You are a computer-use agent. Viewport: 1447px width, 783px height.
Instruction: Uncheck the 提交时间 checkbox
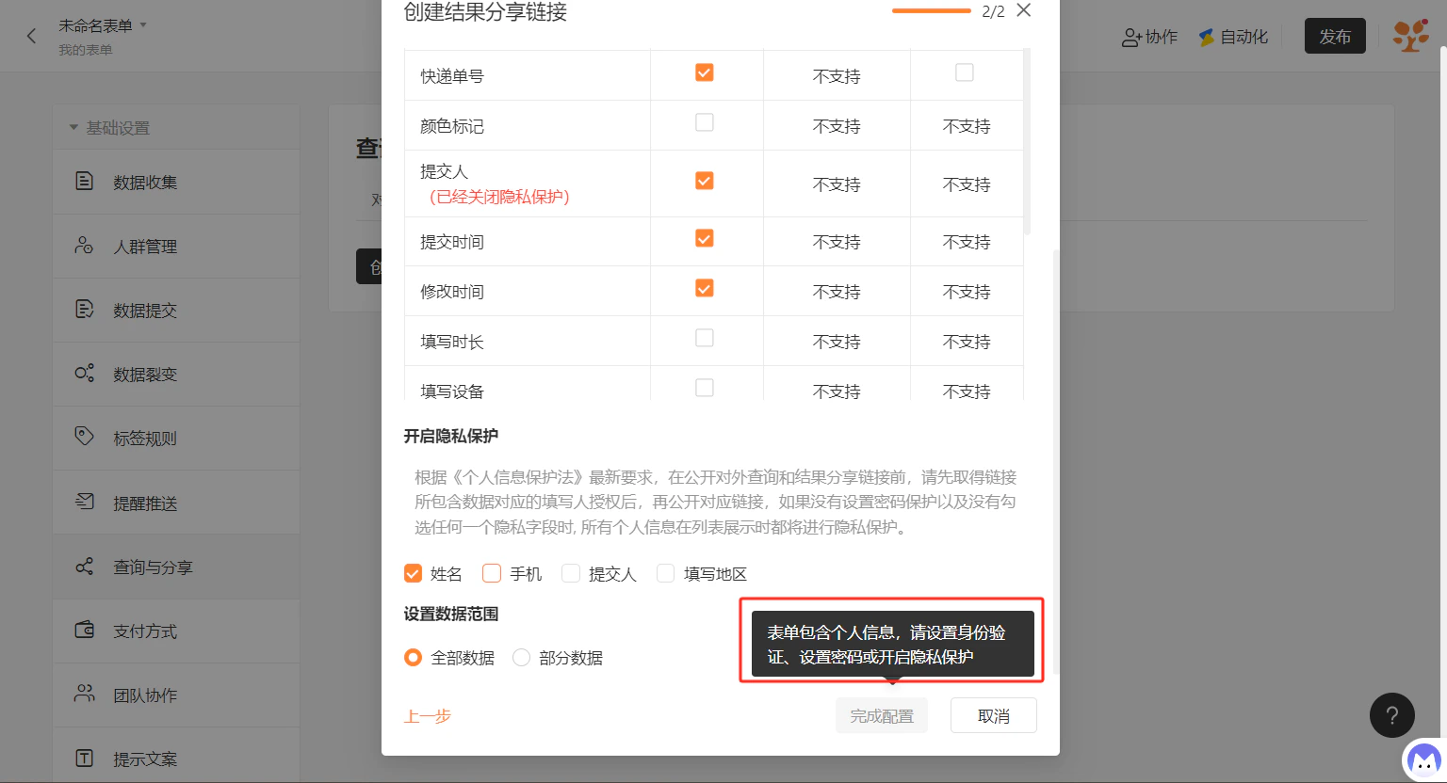pos(704,239)
